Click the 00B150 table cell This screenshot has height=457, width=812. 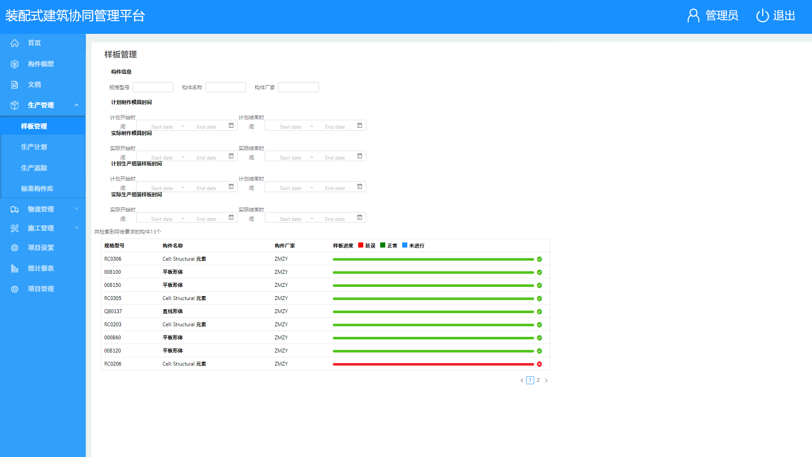click(112, 286)
